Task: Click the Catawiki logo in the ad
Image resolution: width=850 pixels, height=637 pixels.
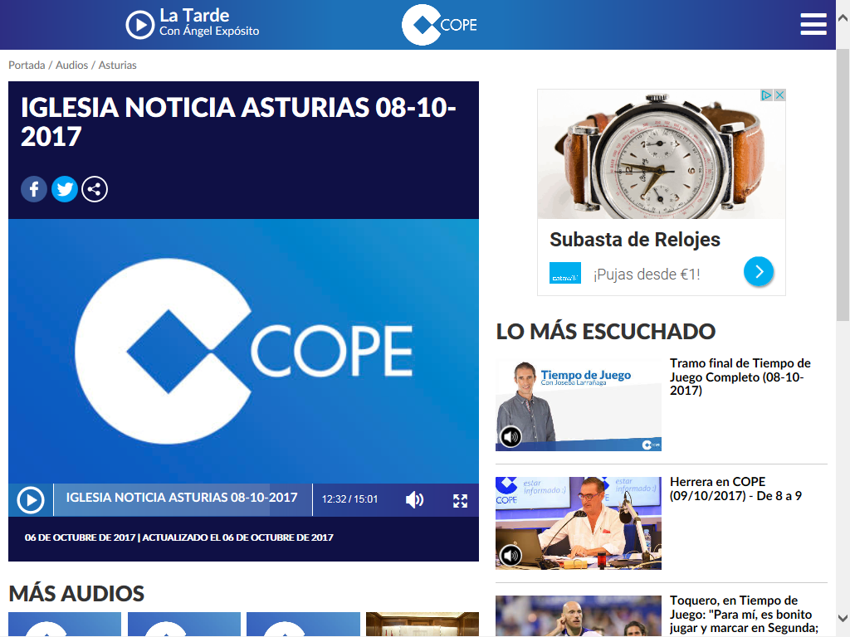Action: pos(565,273)
